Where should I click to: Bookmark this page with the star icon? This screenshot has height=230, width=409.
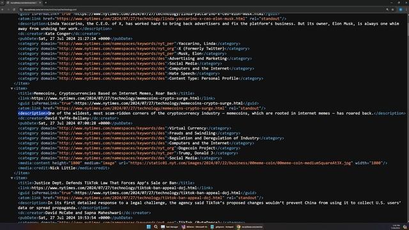click(392, 10)
